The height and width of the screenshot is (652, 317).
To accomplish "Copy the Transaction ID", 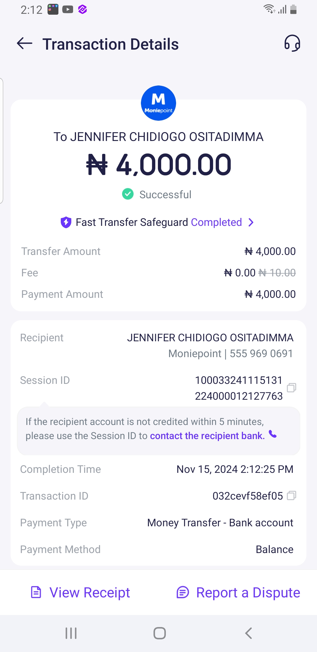I will 291,496.
